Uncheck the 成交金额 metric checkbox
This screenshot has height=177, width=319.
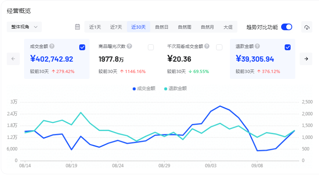coord(82,47)
